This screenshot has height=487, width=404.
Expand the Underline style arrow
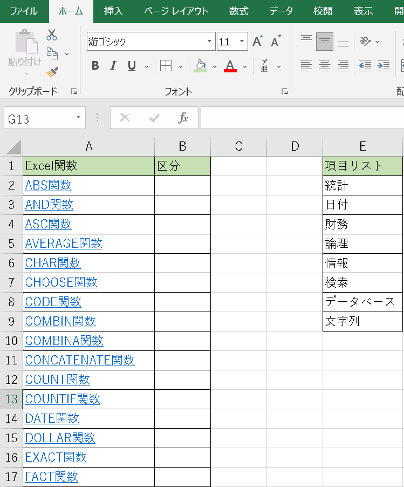tap(147, 66)
